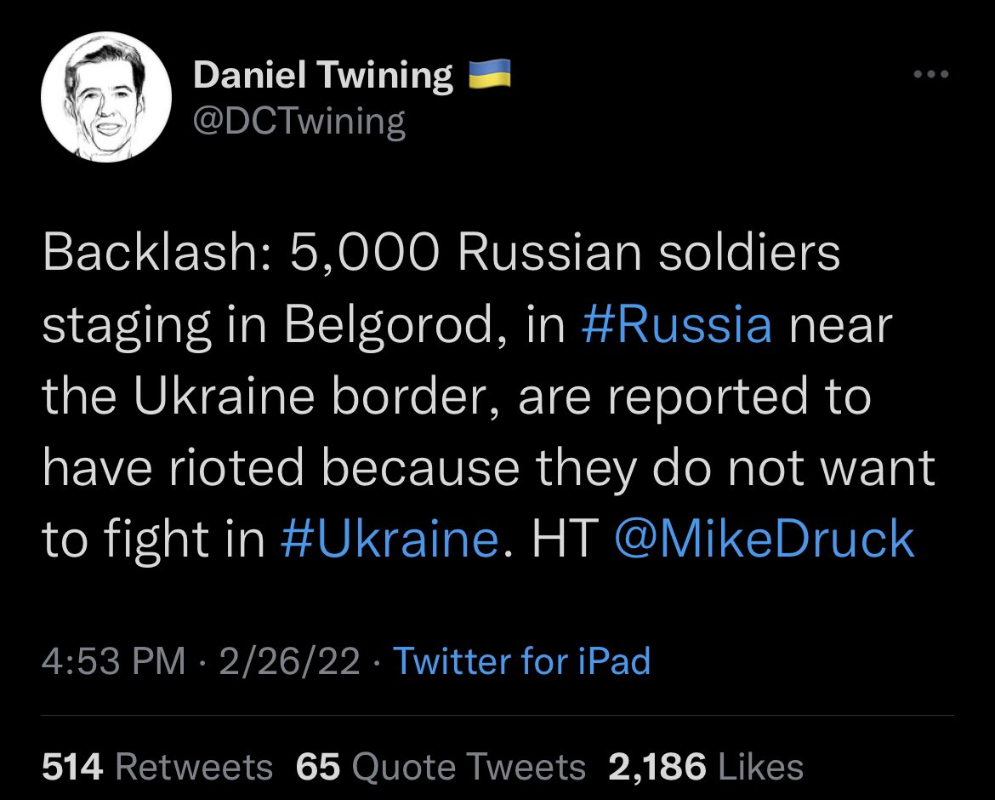Follow the #Ukraine hashtag link
Screen dimensions: 995x800
point(389,538)
